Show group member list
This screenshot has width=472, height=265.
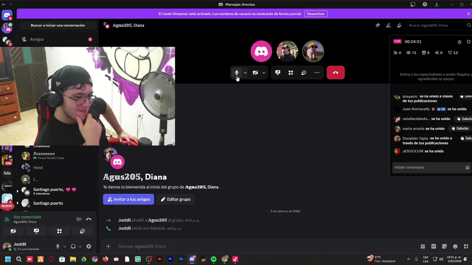399,25
